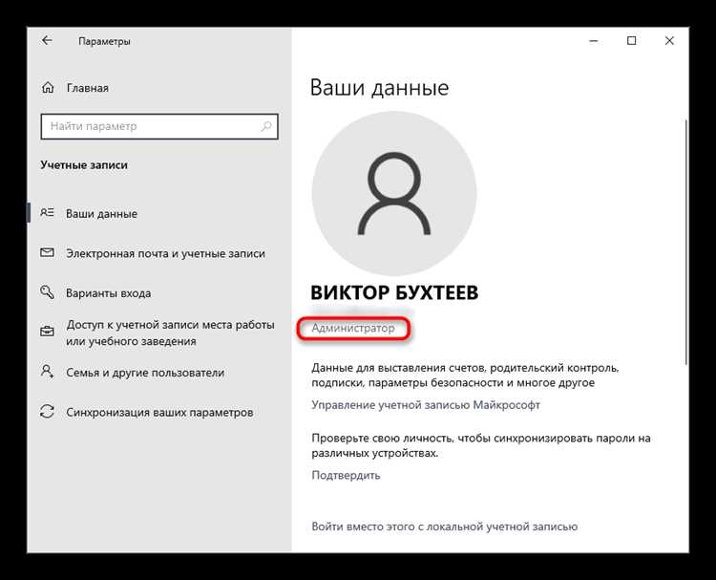Select the Учетные записи sidebar header

point(84,165)
